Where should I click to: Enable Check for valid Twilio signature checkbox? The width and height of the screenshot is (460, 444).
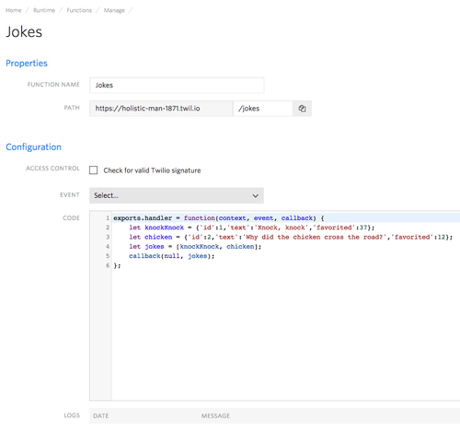(x=93, y=170)
